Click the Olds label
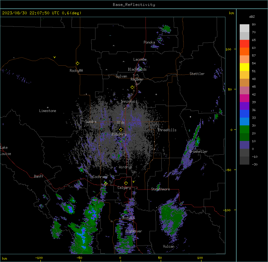The height and width of the screenshot is (262, 268). click(x=121, y=123)
